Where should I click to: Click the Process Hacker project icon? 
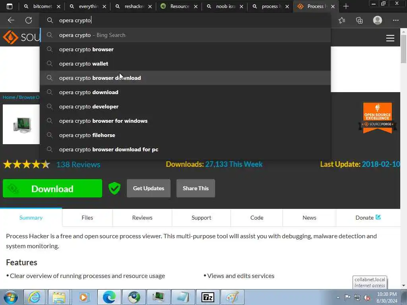(x=21, y=124)
